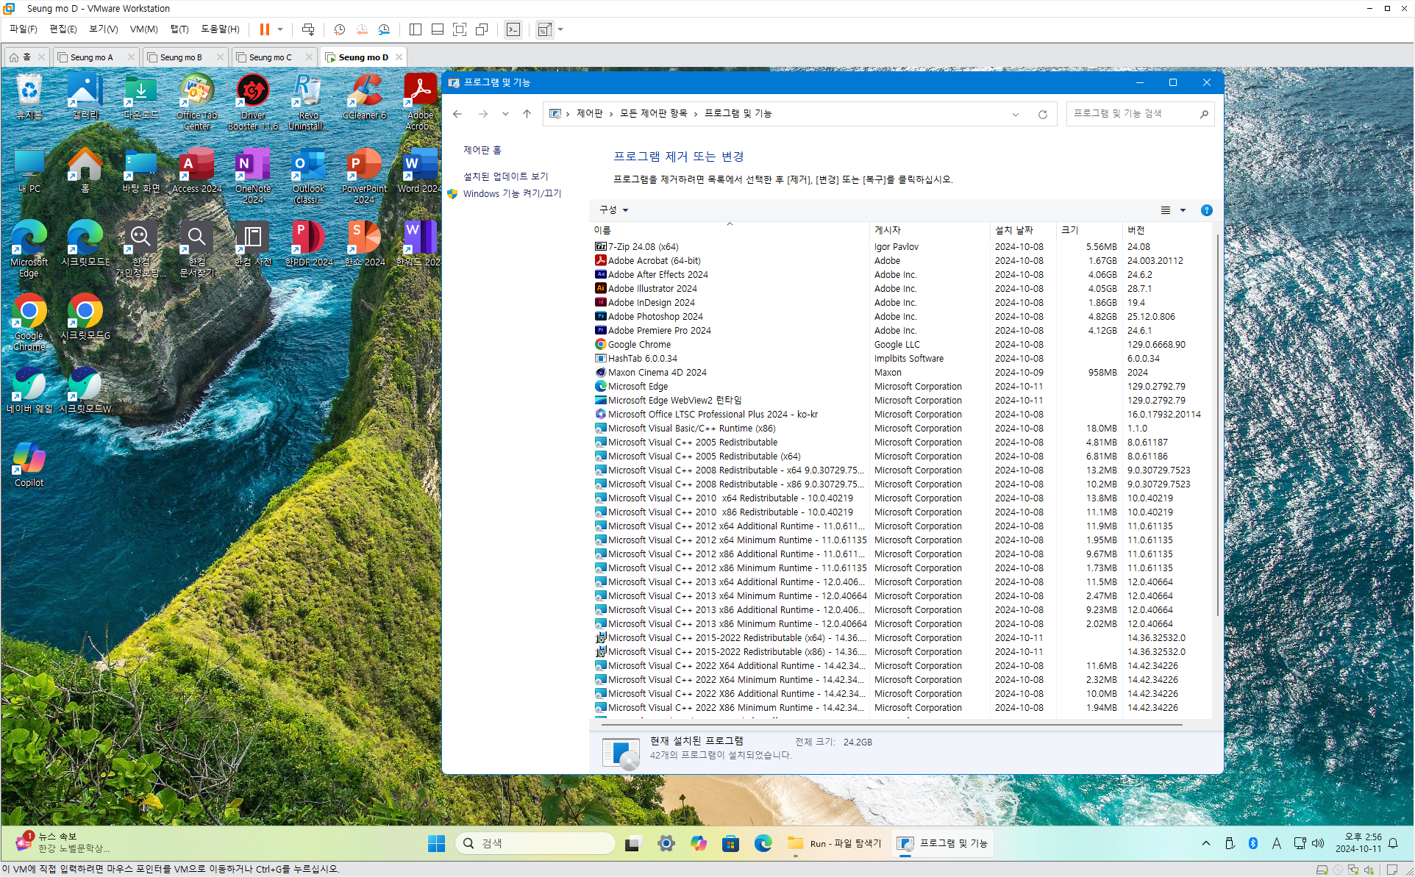
Task: Switch to Unity mode icon in VMware toolbar
Action: [x=482, y=29]
